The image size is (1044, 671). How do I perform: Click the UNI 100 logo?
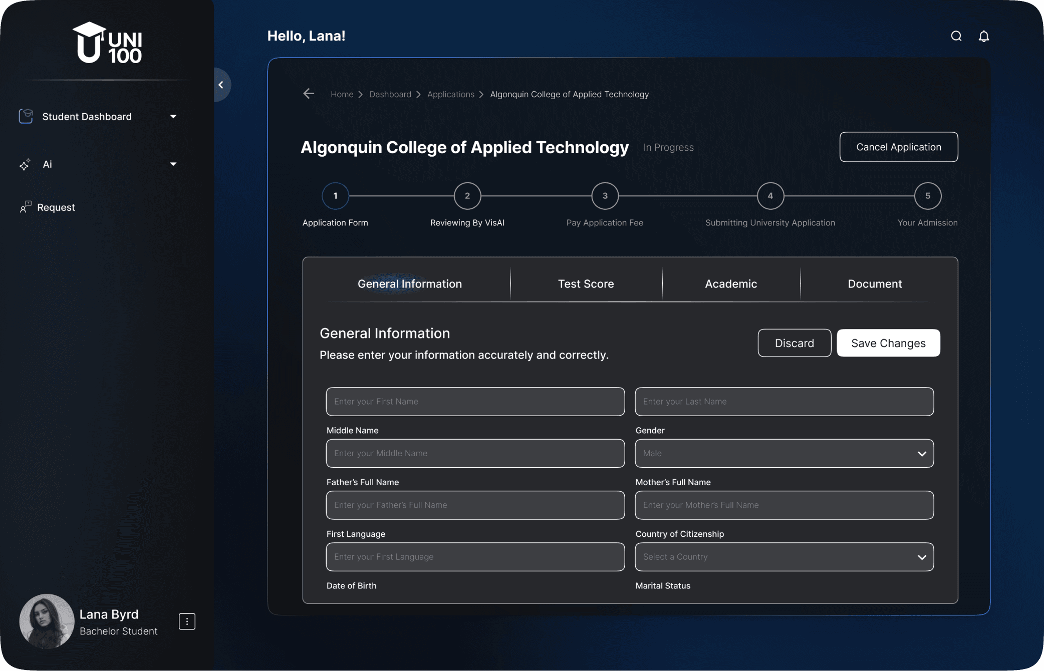(x=107, y=43)
